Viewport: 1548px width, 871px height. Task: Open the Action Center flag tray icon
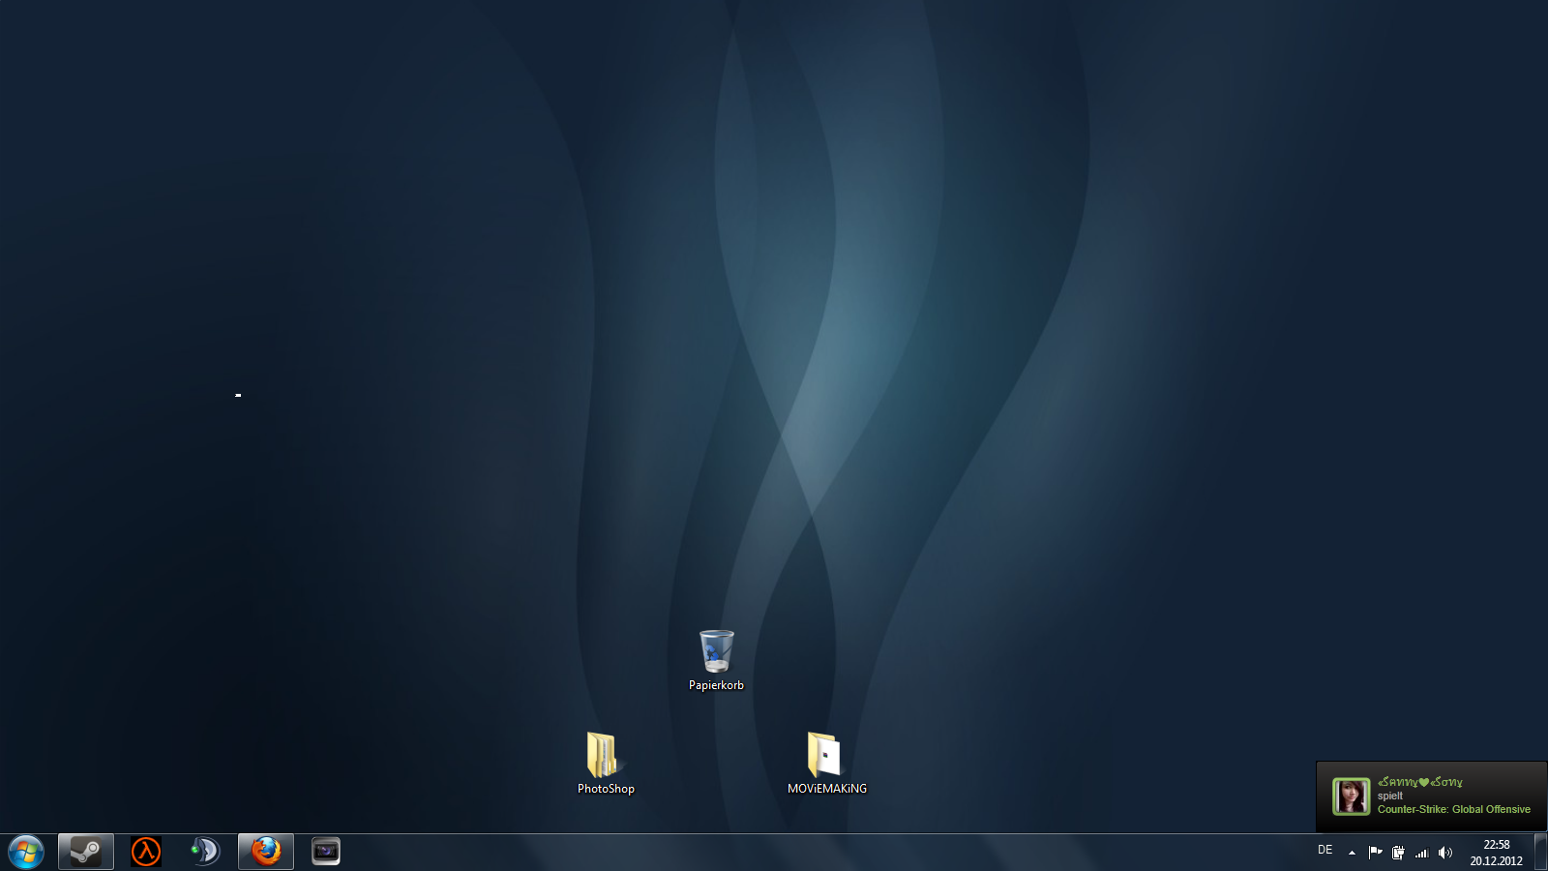click(x=1375, y=853)
